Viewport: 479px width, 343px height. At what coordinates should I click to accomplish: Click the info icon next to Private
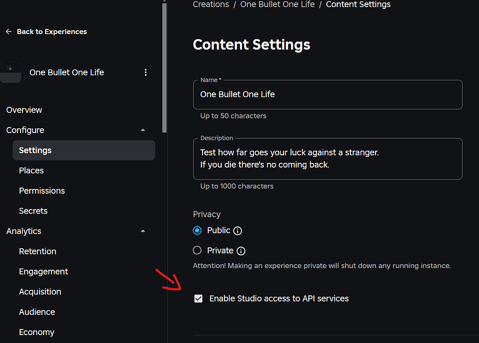click(241, 251)
